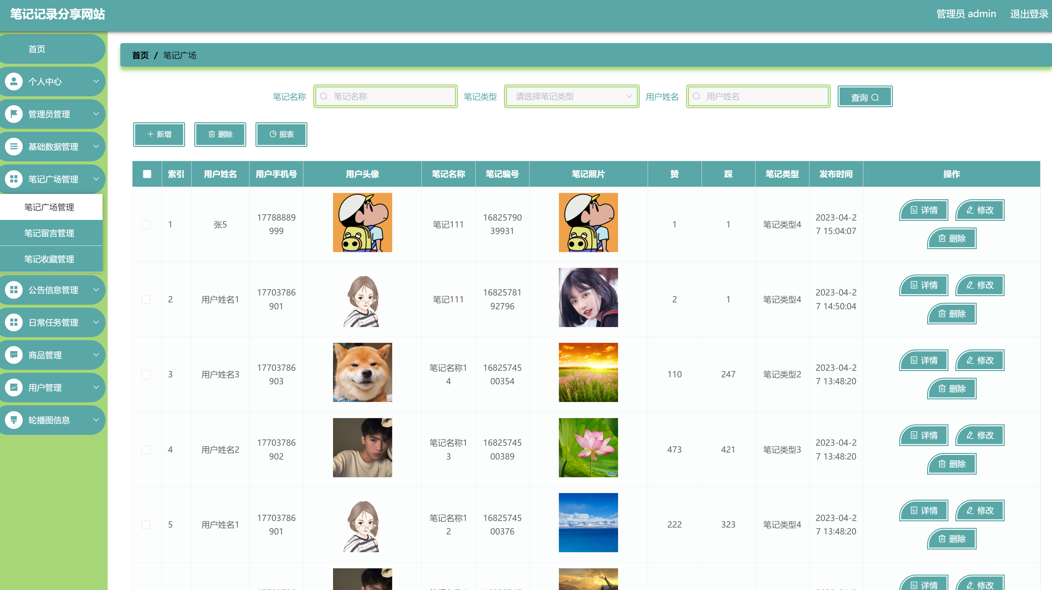Click the 详情 document icon for 笔记名称12 row
The image size is (1052, 590).
point(914,511)
